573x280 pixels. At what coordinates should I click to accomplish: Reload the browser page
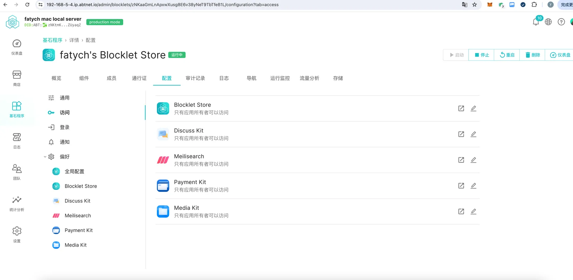click(27, 5)
